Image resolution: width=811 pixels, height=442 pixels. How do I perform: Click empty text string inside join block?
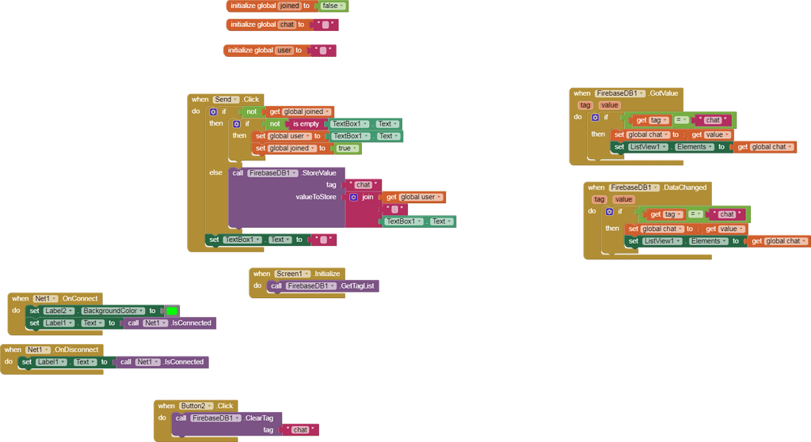tap(394, 209)
